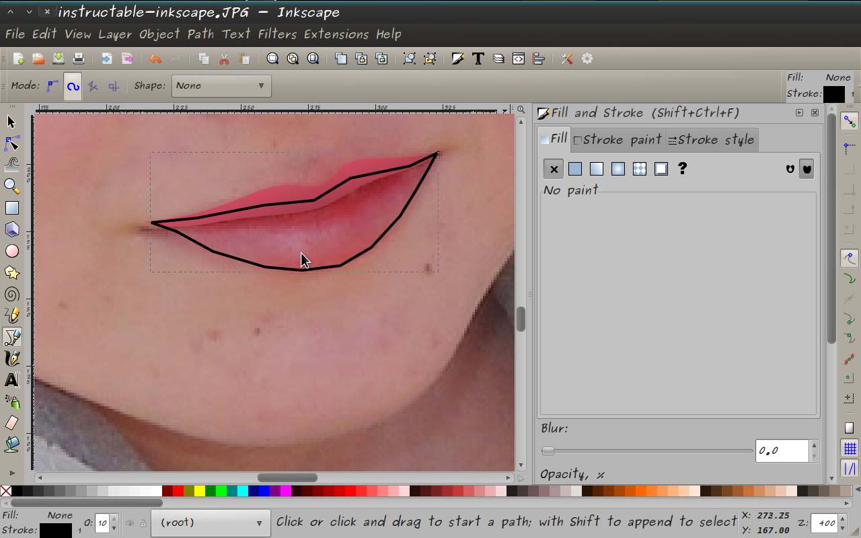Screen dimensions: 861x538
Task: Open the Shape dropdown showing None
Action: [x=222, y=86]
